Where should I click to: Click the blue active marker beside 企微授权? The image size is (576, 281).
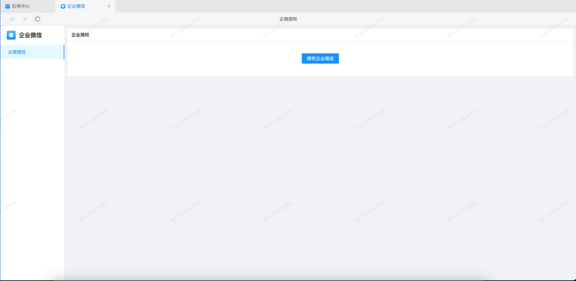click(x=64, y=52)
